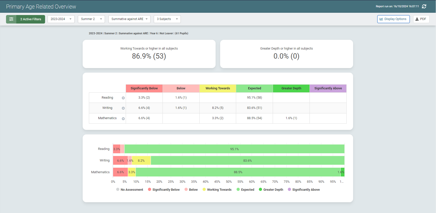Expand the Summative against ARE dropdown
The image size is (436, 213).
coord(129,19)
